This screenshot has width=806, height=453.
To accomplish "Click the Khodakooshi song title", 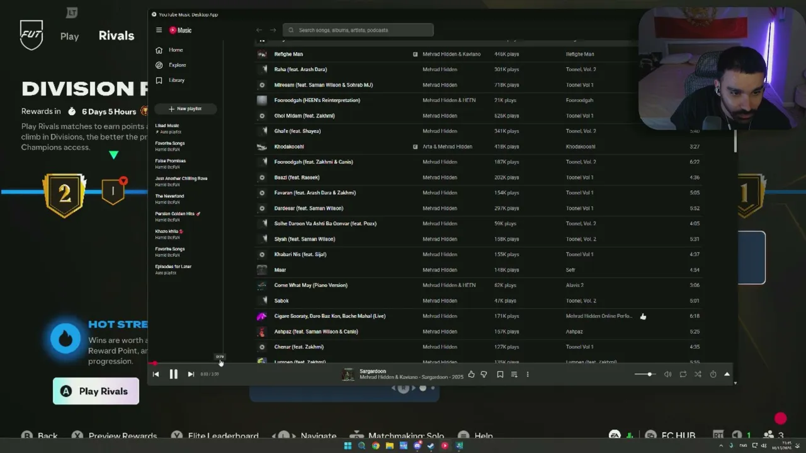I will coord(289,147).
